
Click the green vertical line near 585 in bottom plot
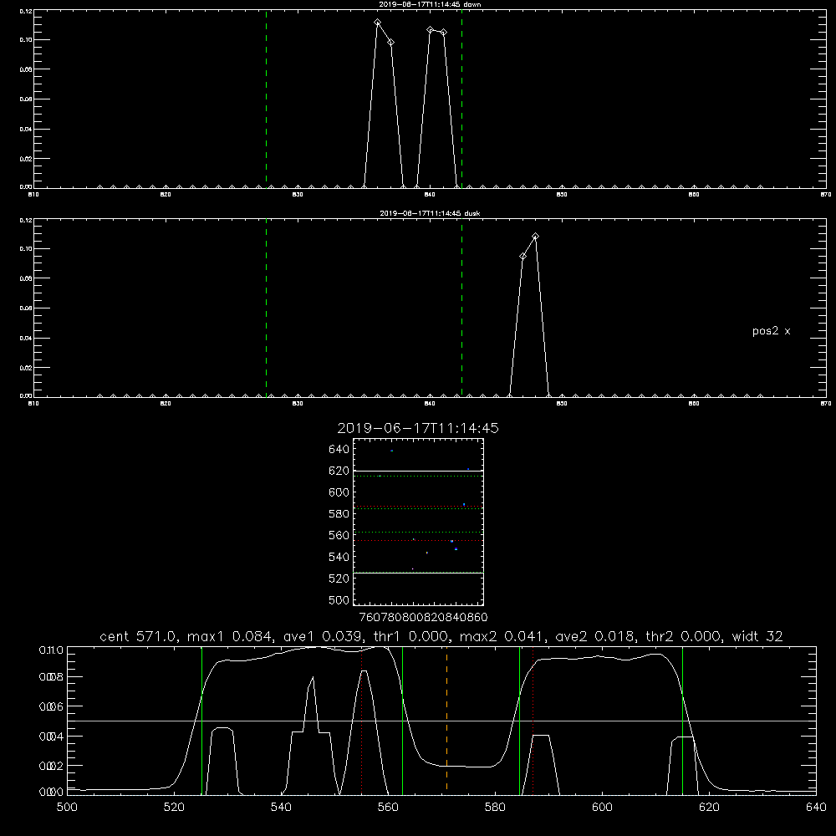(520, 721)
